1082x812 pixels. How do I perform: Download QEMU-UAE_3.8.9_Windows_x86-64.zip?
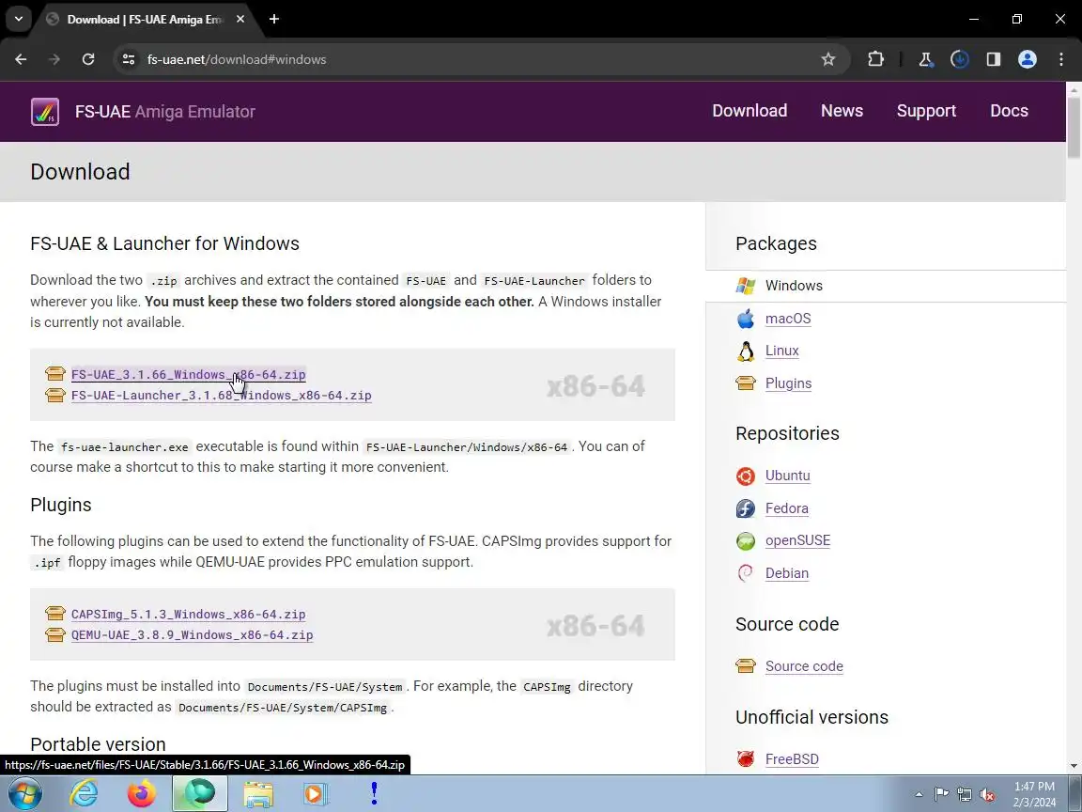click(192, 634)
